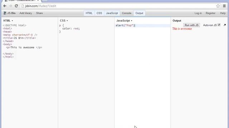Click the page icon in the address bar

tap(23, 6)
